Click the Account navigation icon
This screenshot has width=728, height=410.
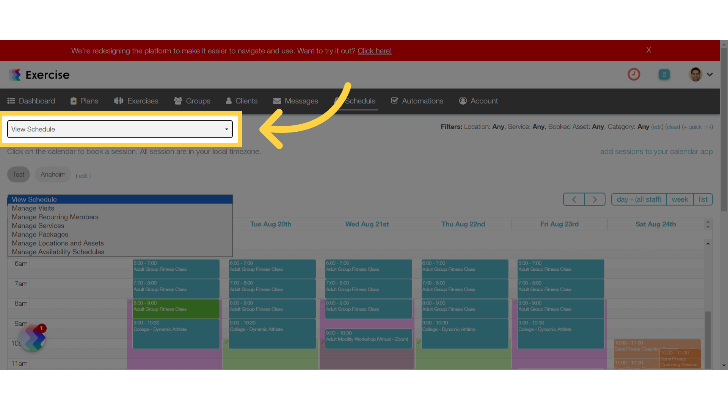click(x=462, y=101)
